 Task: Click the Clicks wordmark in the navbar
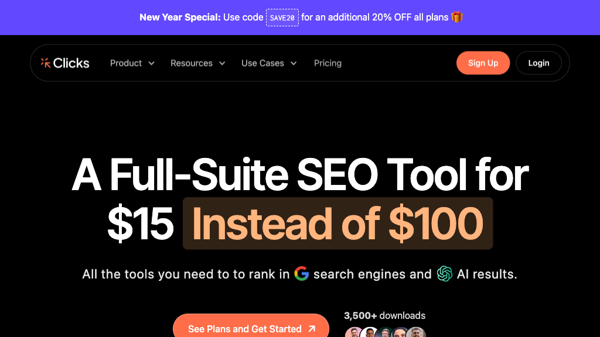click(x=71, y=63)
